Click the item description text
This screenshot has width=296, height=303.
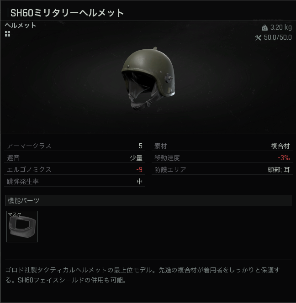[143, 275]
